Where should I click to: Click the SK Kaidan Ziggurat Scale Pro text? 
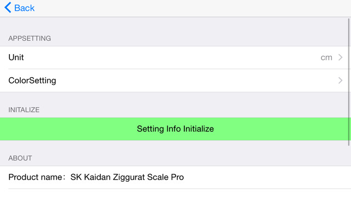coord(127,177)
